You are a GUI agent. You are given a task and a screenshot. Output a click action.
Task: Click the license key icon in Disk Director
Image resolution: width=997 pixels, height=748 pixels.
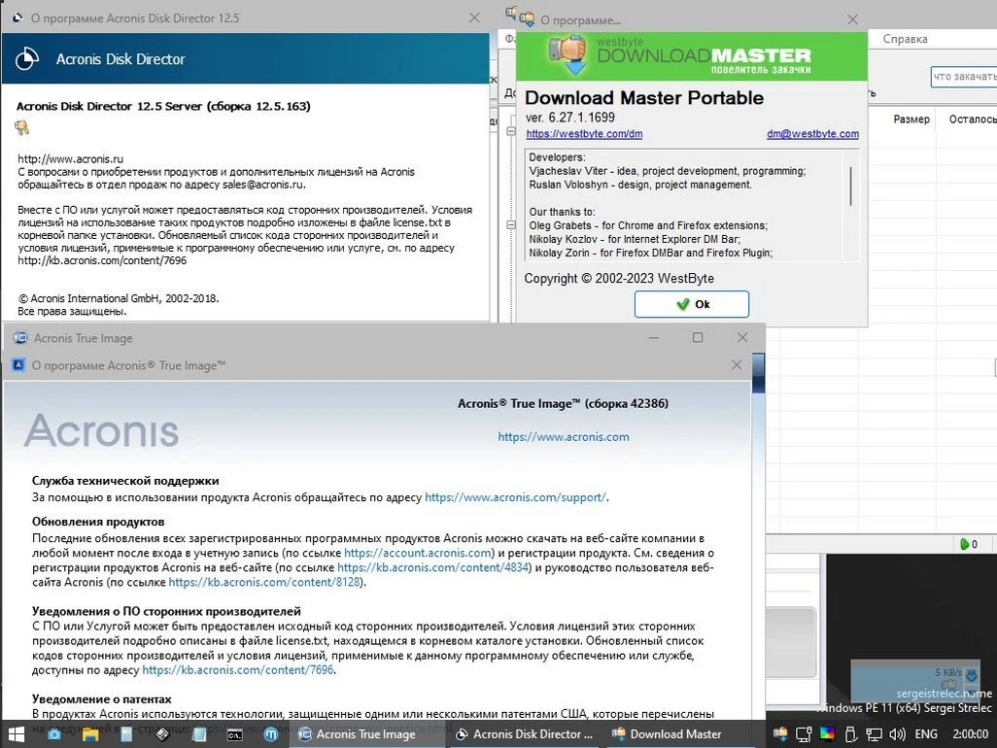coord(21,128)
